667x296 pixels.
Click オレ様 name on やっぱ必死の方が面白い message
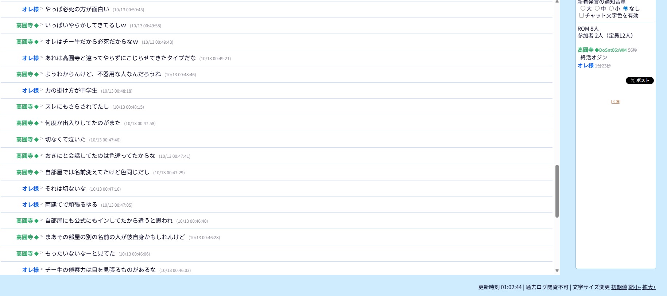click(30, 9)
